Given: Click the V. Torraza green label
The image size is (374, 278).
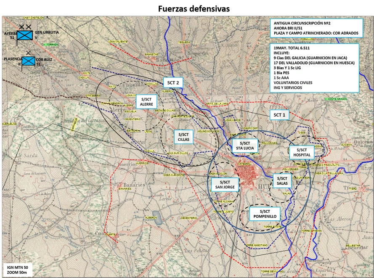Looking at the screenshot, I should coord(50,45).
